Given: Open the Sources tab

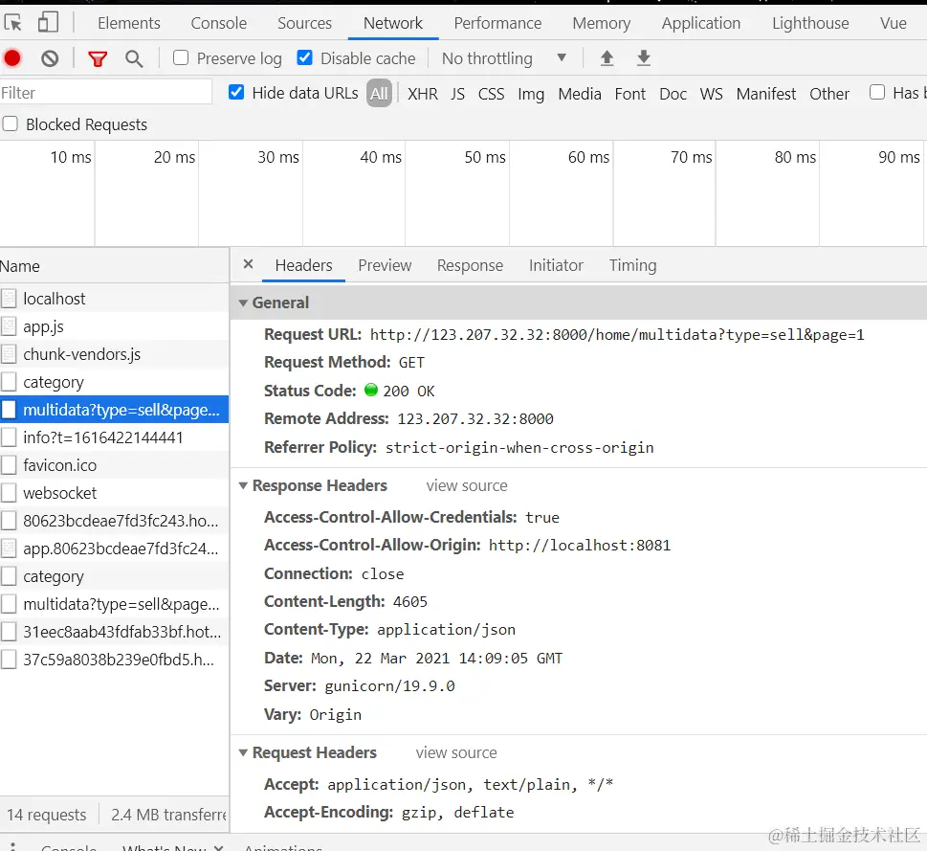Looking at the screenshot, I should click(x=304, y=23).
